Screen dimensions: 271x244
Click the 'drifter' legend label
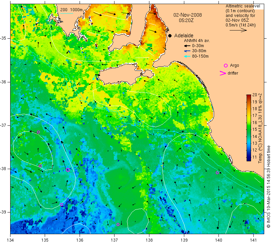[233, 73]
